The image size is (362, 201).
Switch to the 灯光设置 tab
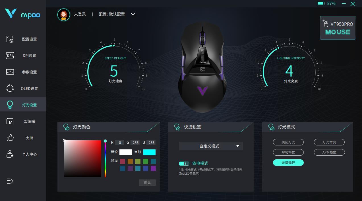23,105
